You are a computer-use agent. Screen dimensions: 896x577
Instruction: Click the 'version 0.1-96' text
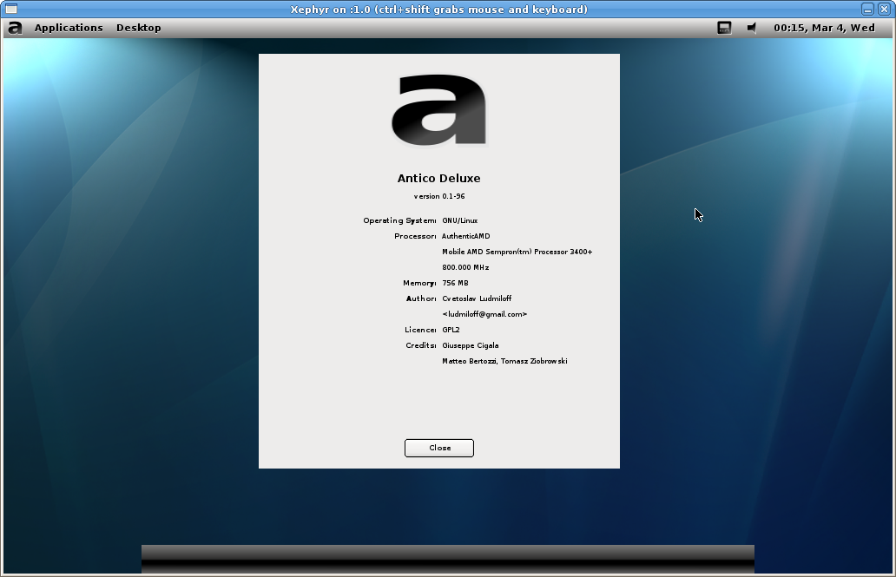click(x=438, y=196)
